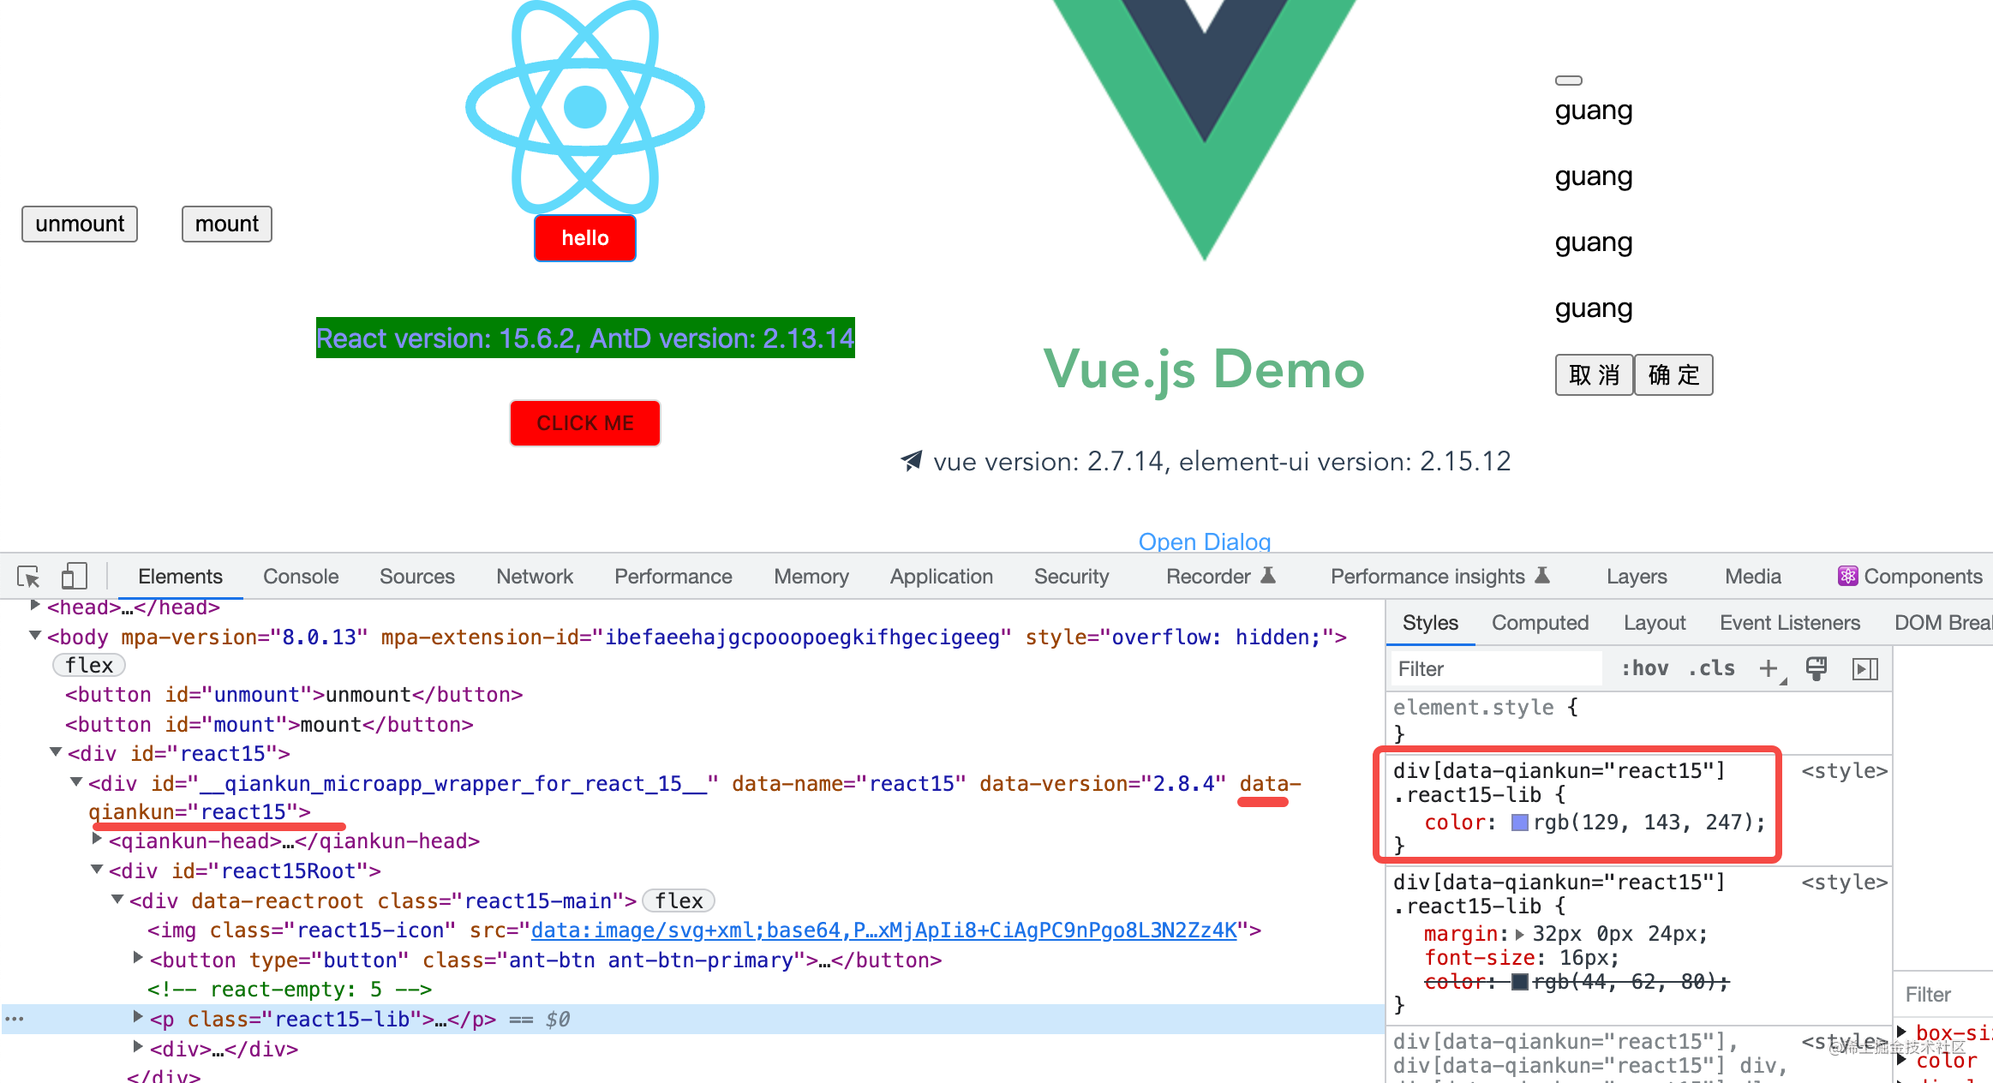
Task: Switch to the Console tab
Action: point(301,577)
